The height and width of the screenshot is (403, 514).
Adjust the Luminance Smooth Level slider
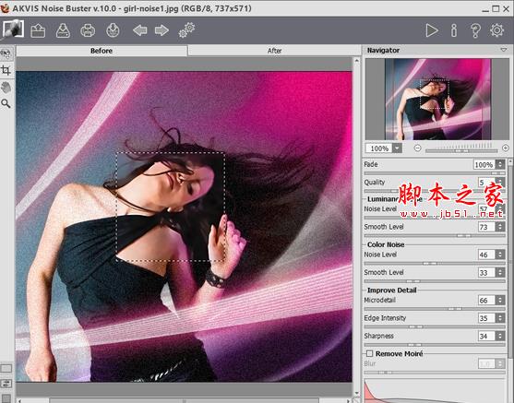435,235
